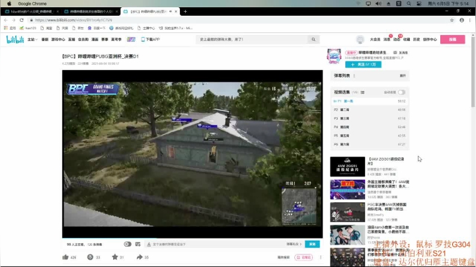Open the 消息 messages link

tap(387, 40)
